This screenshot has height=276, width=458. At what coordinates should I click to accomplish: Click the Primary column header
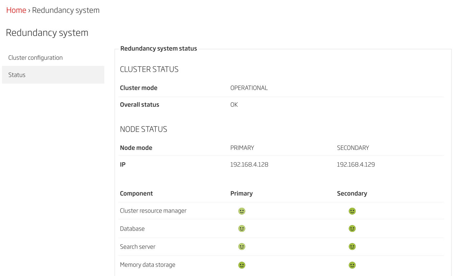click(x=241, y=194)
